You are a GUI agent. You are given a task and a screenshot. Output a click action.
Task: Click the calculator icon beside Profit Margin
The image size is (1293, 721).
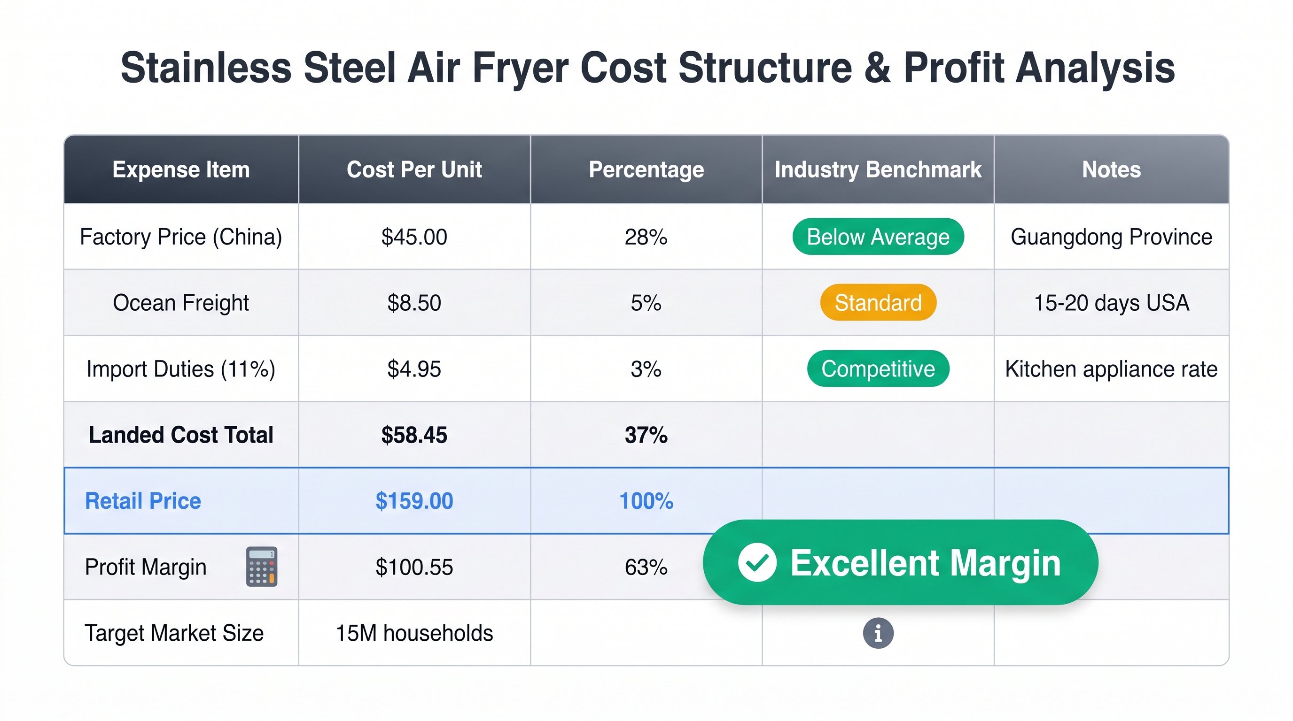click(x=262, y=567)
